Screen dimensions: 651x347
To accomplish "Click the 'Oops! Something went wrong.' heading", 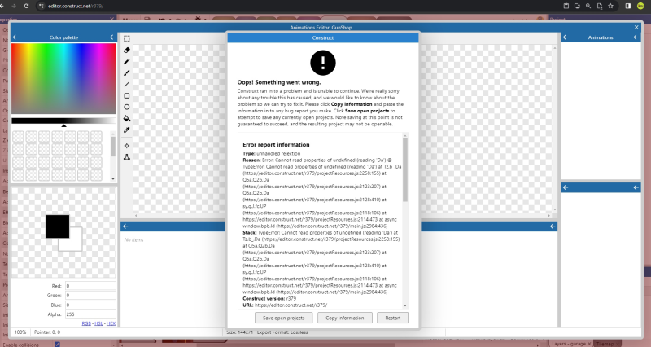I will coord(279,82).
